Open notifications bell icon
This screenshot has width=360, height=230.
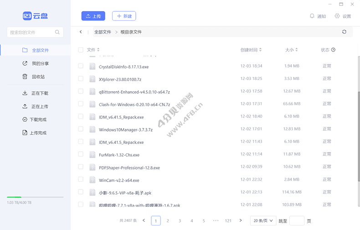(312, 16)
